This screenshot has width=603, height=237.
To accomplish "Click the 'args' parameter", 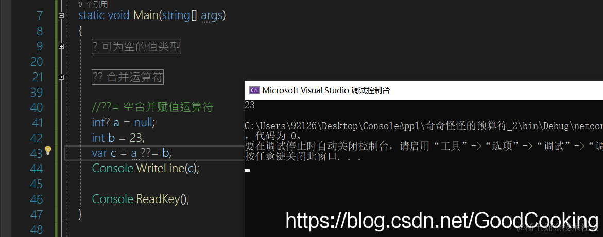I will (211, 16).
